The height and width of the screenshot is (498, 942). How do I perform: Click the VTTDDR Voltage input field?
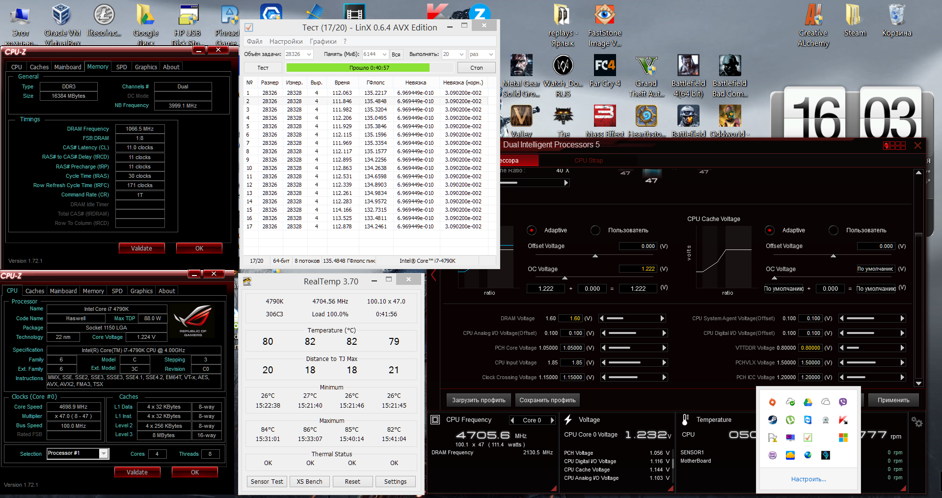[810, 348]
